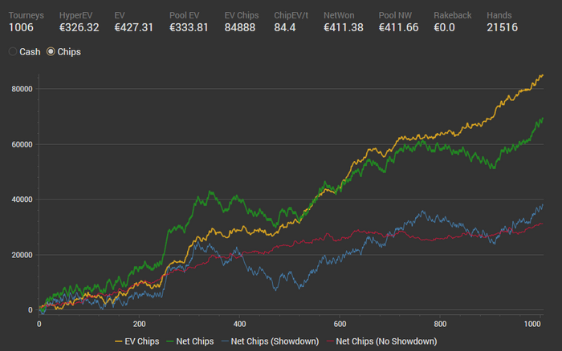Image resolution: width=562 pixels, height=351 pixels.
Task: Click the Tourneys stat label
Action: [26, 15]
